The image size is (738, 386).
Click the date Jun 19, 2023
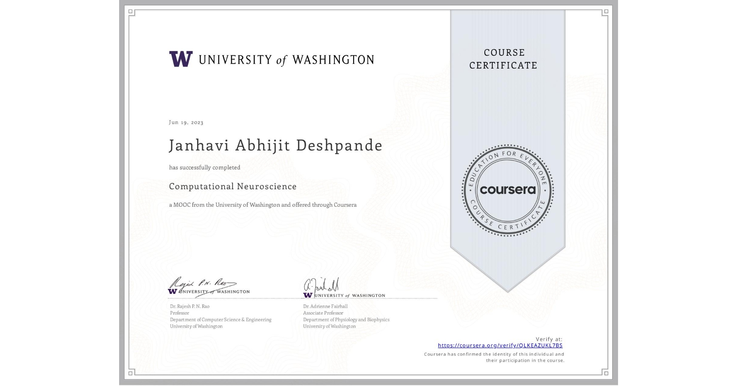tap(186, 122)
